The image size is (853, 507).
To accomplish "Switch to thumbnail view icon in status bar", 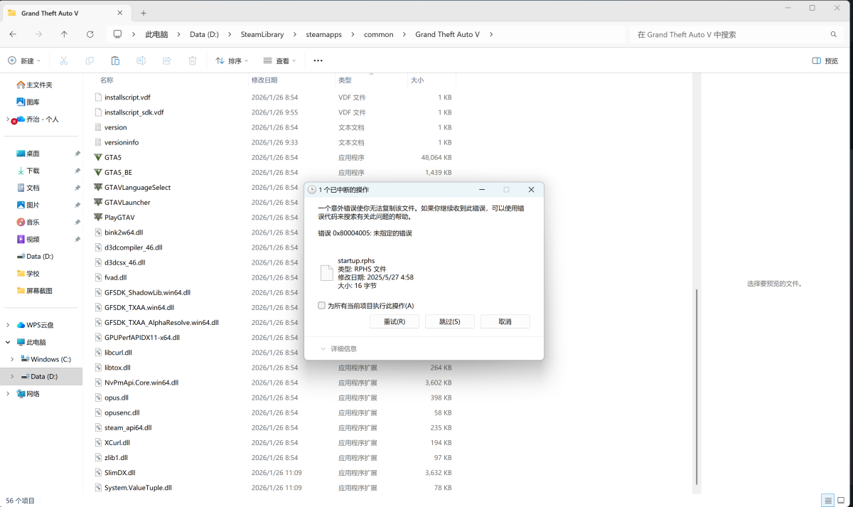I will tap(844, 501).
